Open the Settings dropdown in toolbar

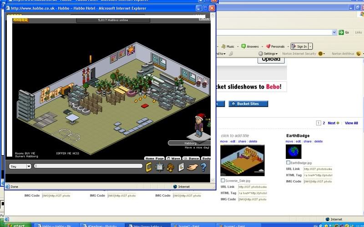point(271,54)
